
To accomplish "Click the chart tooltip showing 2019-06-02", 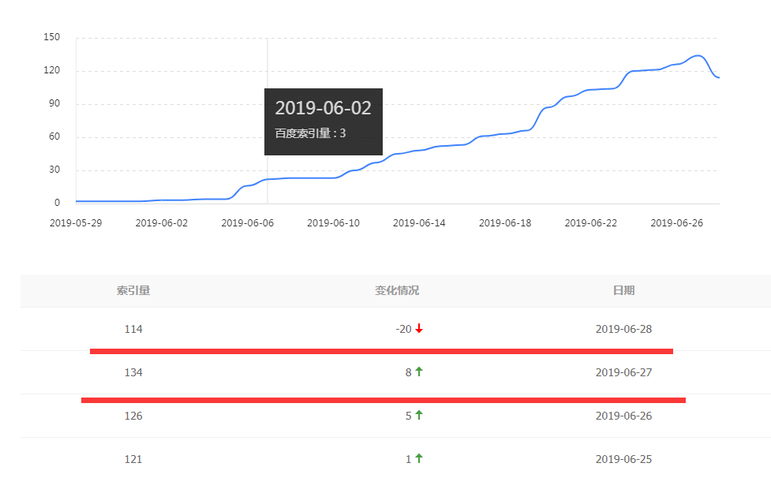I will 323,121.
